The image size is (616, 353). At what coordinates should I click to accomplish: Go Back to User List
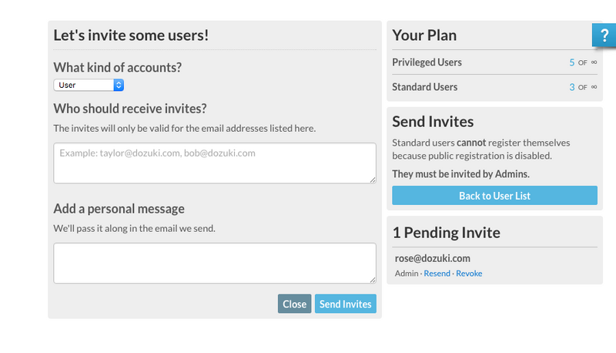(494, 196)
